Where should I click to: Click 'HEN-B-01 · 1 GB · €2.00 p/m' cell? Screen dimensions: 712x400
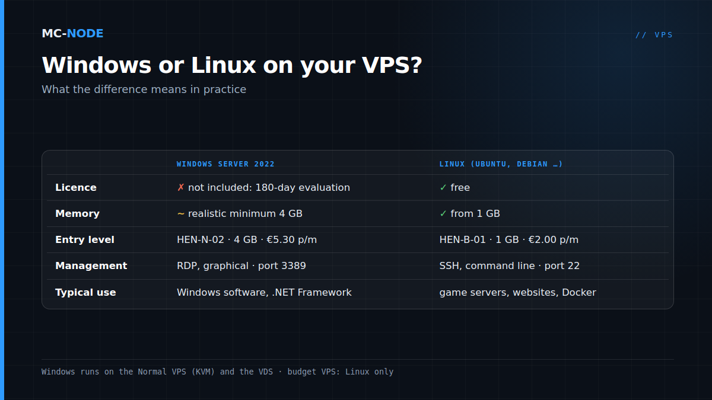pyautogui.click(x=508, y=239)
